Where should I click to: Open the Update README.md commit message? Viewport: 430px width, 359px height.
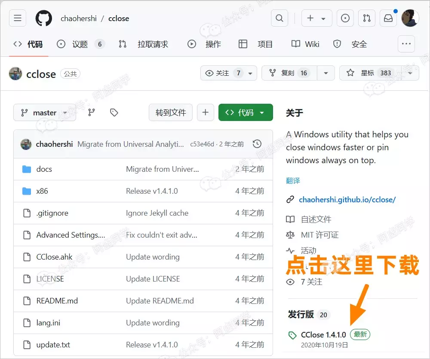[160, 301]
